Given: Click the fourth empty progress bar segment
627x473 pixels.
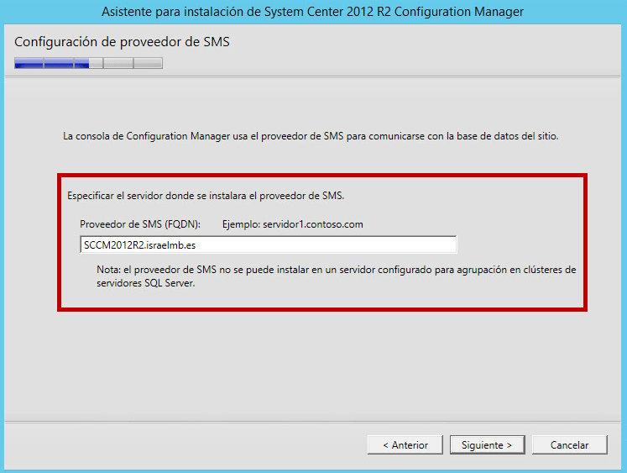Looking at the screenshot, I should click(118, 63).
